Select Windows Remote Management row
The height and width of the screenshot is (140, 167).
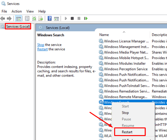[x=133, y=97]
